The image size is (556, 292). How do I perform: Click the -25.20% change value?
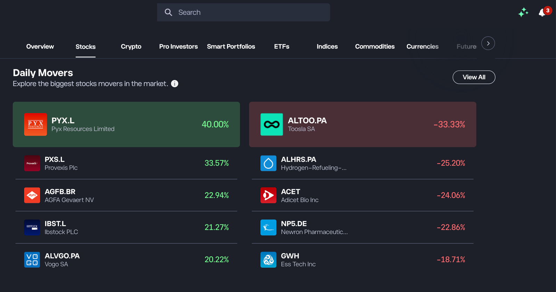(x=451, y=163)
